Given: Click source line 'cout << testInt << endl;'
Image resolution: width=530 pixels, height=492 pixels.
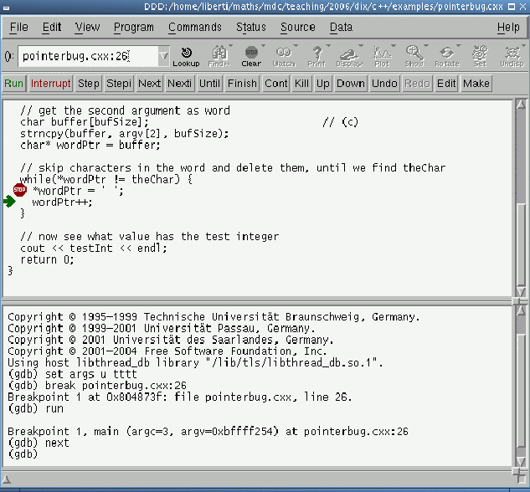Looking at the screenshot, I should click(94, 249).
